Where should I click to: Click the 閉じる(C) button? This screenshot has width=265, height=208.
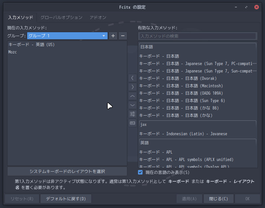(218, 199)
